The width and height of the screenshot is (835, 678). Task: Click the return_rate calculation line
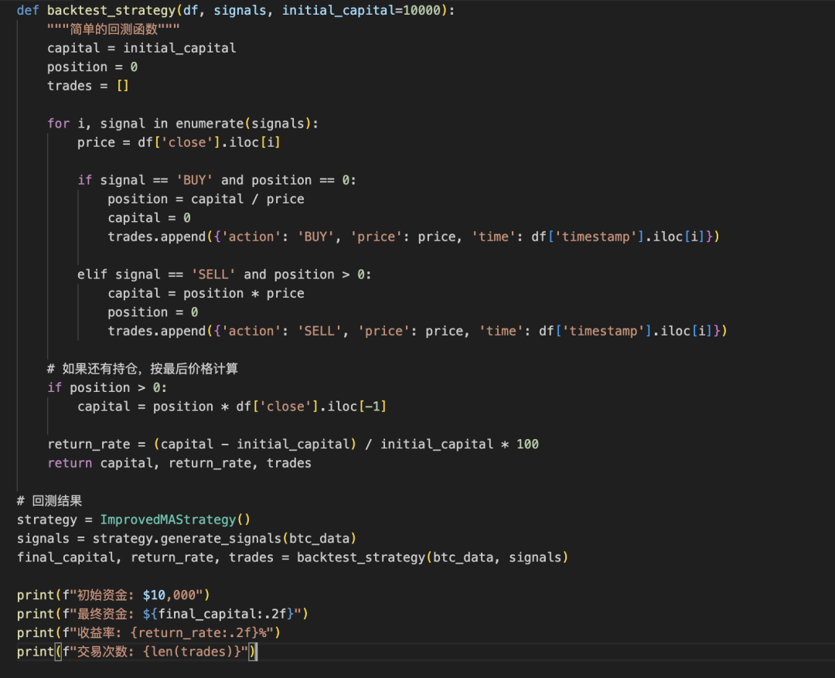(x=293, y=445)
